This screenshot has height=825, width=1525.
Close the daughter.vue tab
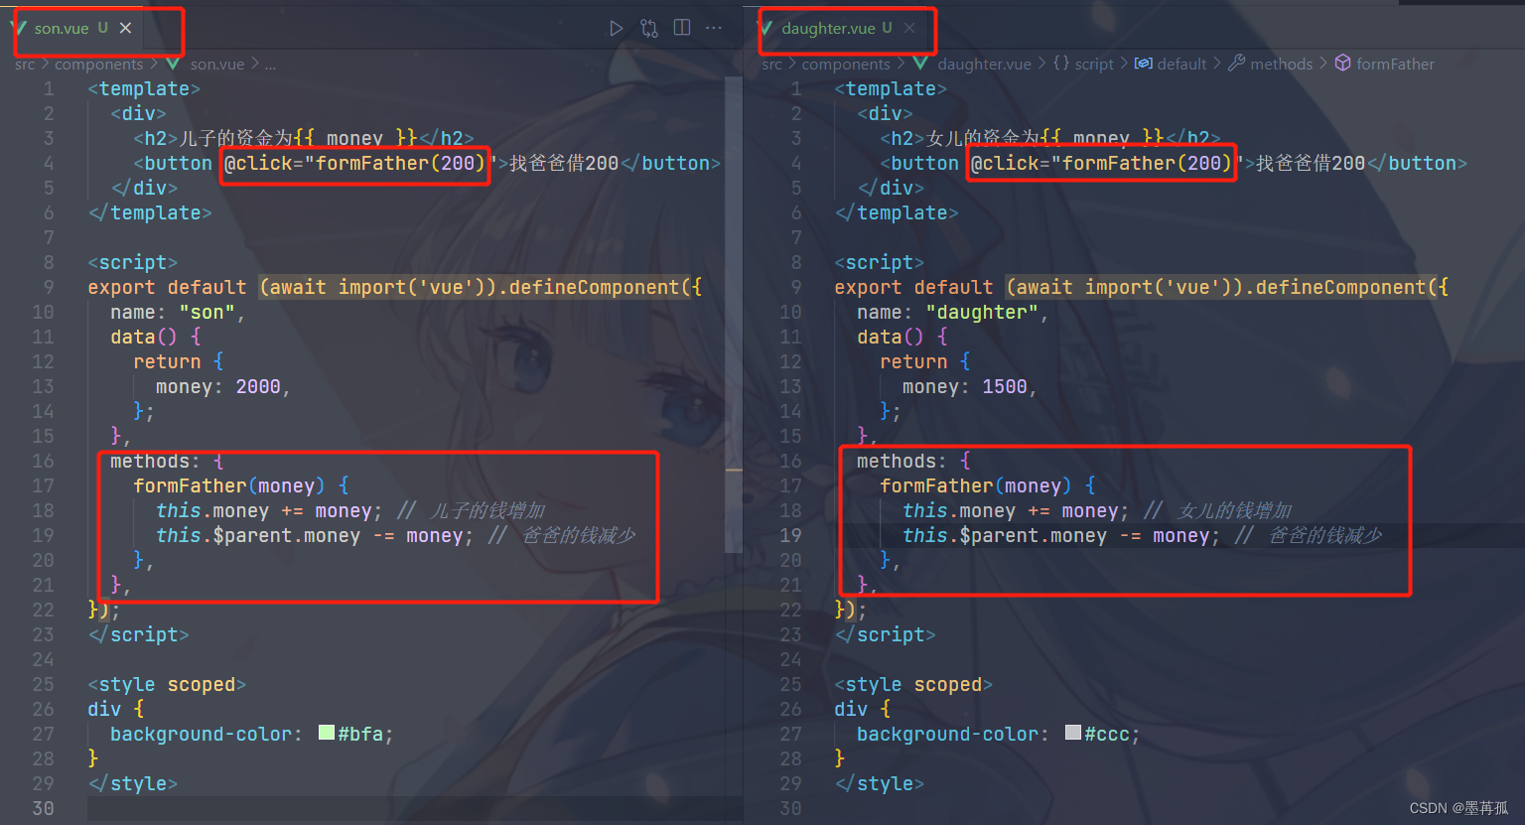tap(909, 28)
